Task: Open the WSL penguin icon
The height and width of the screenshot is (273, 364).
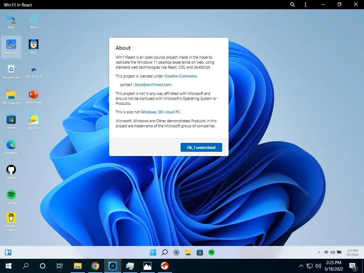Action: pos(33,47)
